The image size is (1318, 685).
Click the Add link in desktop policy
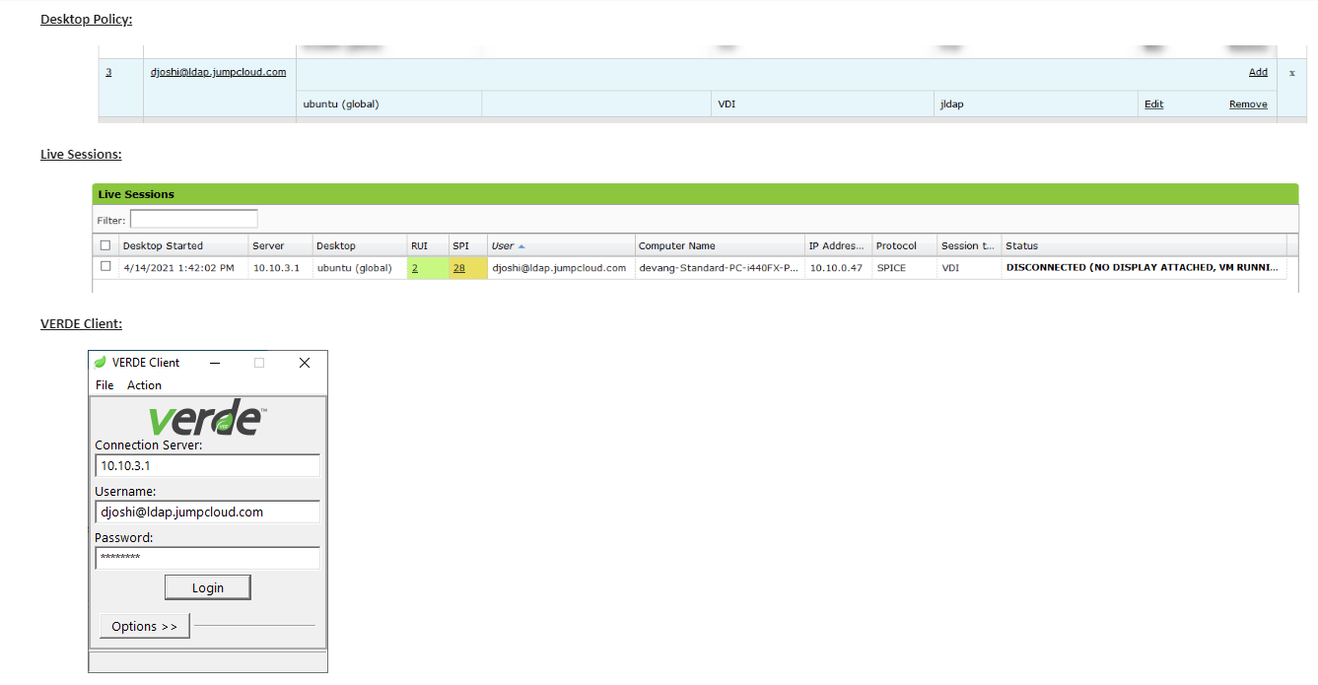pos(1258,72)
